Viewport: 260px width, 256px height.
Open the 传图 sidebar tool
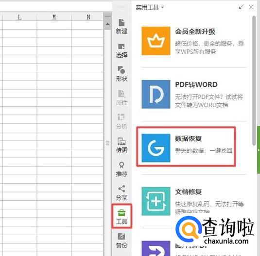point(121,145)
